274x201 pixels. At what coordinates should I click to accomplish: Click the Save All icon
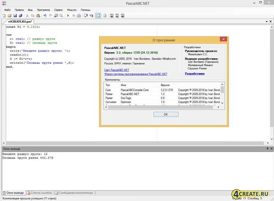pyautogui.click(x=20, y=16)
